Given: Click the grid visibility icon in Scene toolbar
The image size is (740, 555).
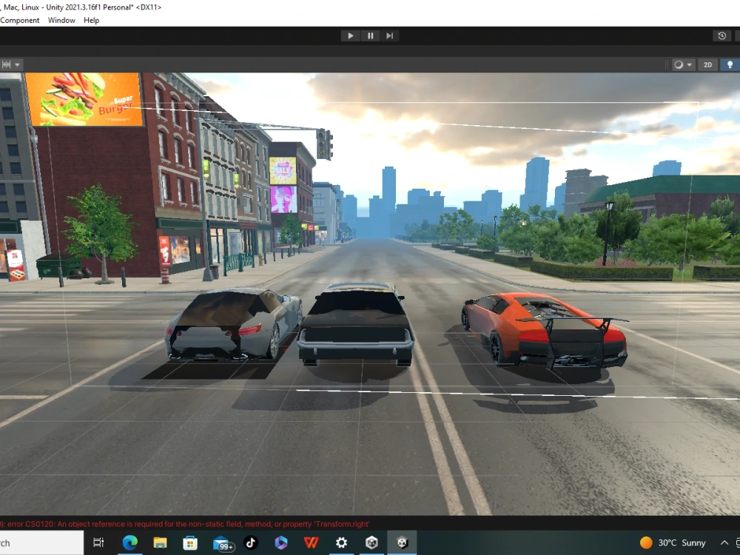Looking at the screenshot, I should tap(5, 64).
